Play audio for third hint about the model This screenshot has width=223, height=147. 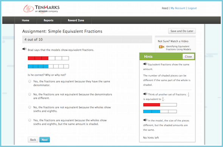145,120
